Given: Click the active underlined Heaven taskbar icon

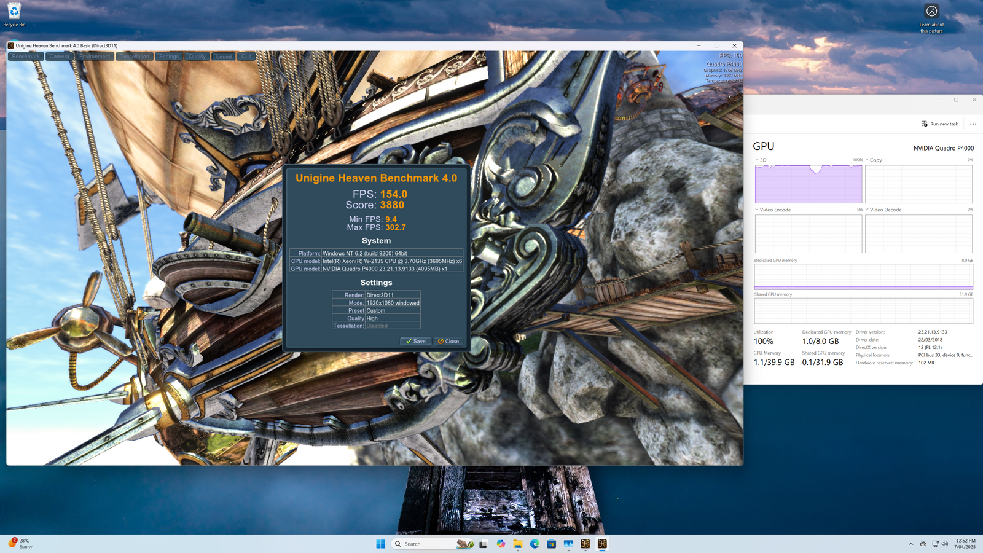Looking at the screenshot, I should click(602, 544).
